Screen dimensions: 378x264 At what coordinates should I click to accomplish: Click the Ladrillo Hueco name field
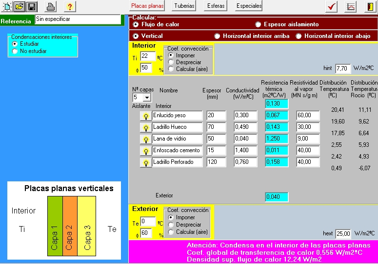tap(177, 127)
